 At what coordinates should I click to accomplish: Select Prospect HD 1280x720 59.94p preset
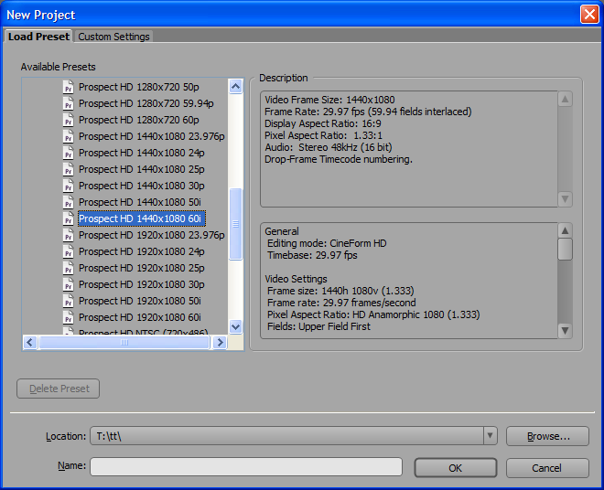point(146,103)
